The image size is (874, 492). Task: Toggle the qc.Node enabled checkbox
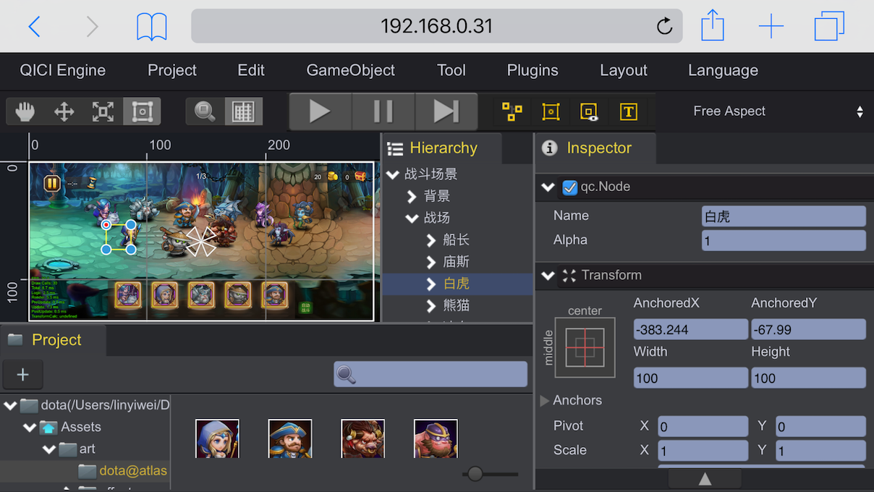(570, 187)
